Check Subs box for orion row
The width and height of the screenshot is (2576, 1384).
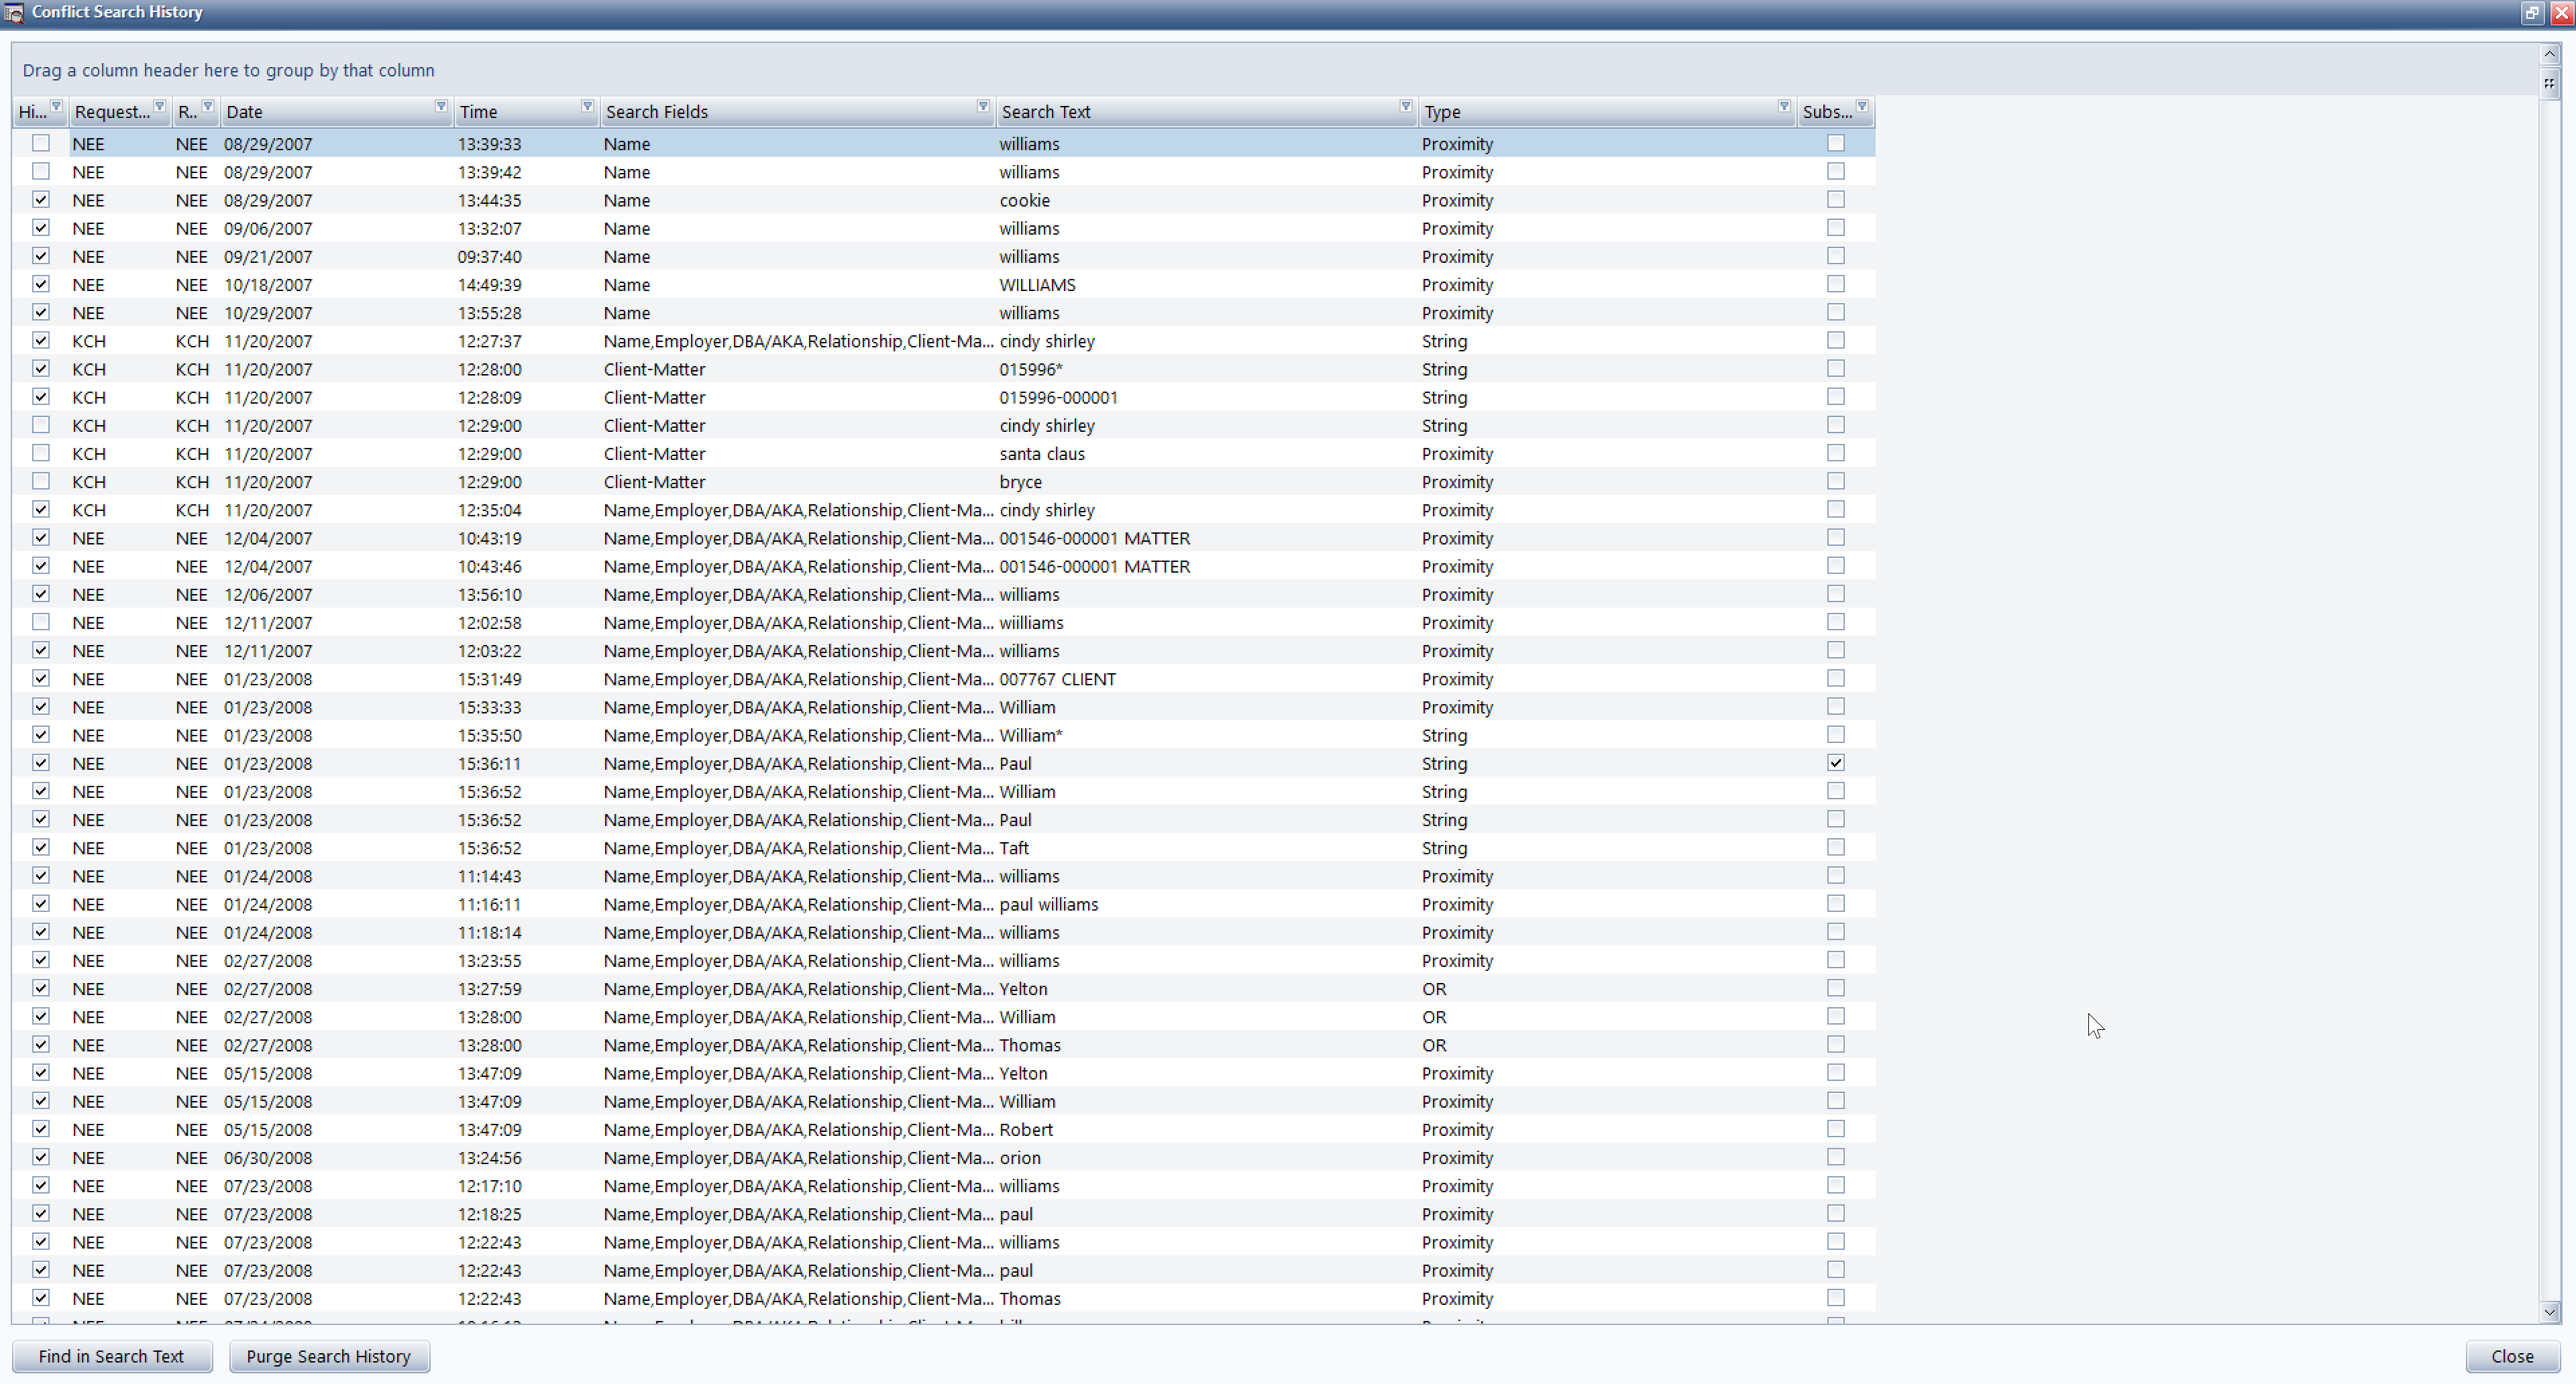point(1836,1157)
